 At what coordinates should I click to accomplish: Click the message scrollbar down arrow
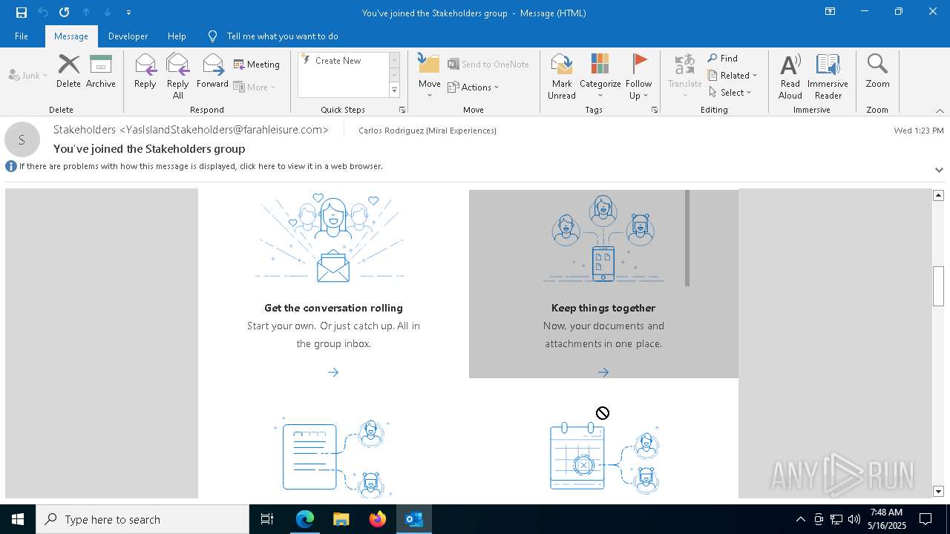[938, 491]
